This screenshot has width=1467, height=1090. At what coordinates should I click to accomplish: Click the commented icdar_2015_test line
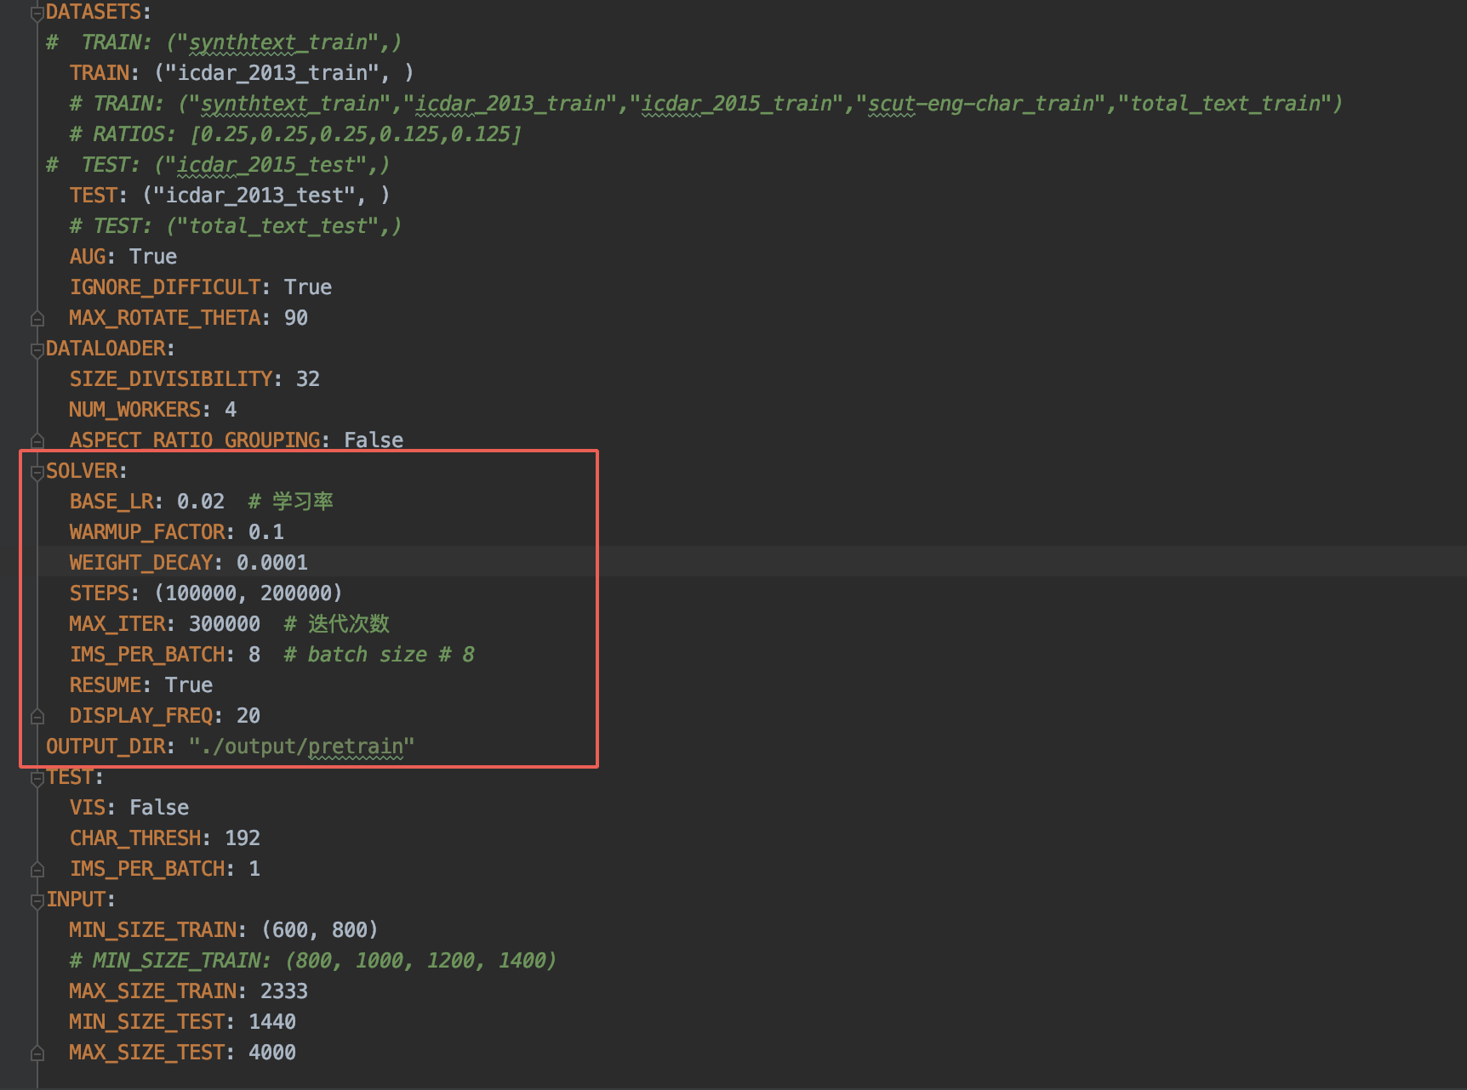[x=218, y=165]
